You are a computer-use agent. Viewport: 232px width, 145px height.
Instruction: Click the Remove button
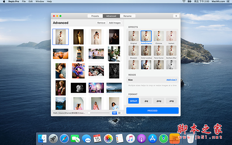(101, 23)
